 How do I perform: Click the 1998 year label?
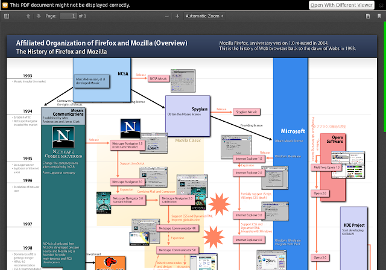(x=28, y=248)
